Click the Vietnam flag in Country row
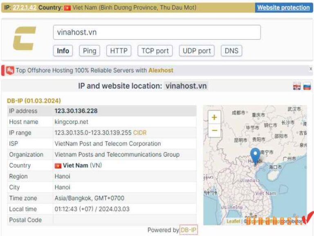The height and width of the screenshot is (236, 314). (58, 166)
